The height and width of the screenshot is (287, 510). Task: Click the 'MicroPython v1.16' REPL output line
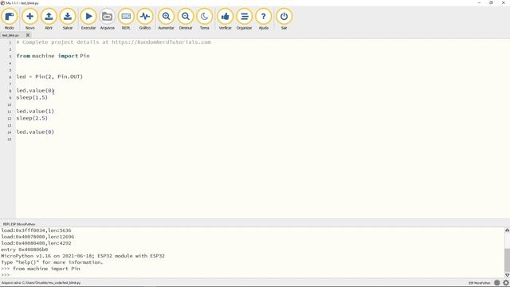pyautogui.click(x=83, y=256)
